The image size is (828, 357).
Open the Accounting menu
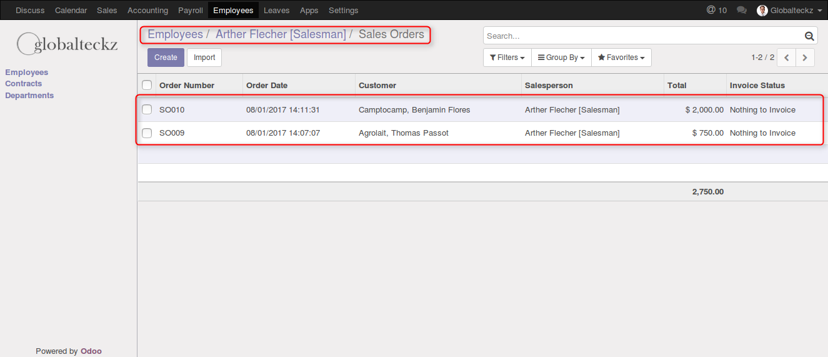pos(147,10)
